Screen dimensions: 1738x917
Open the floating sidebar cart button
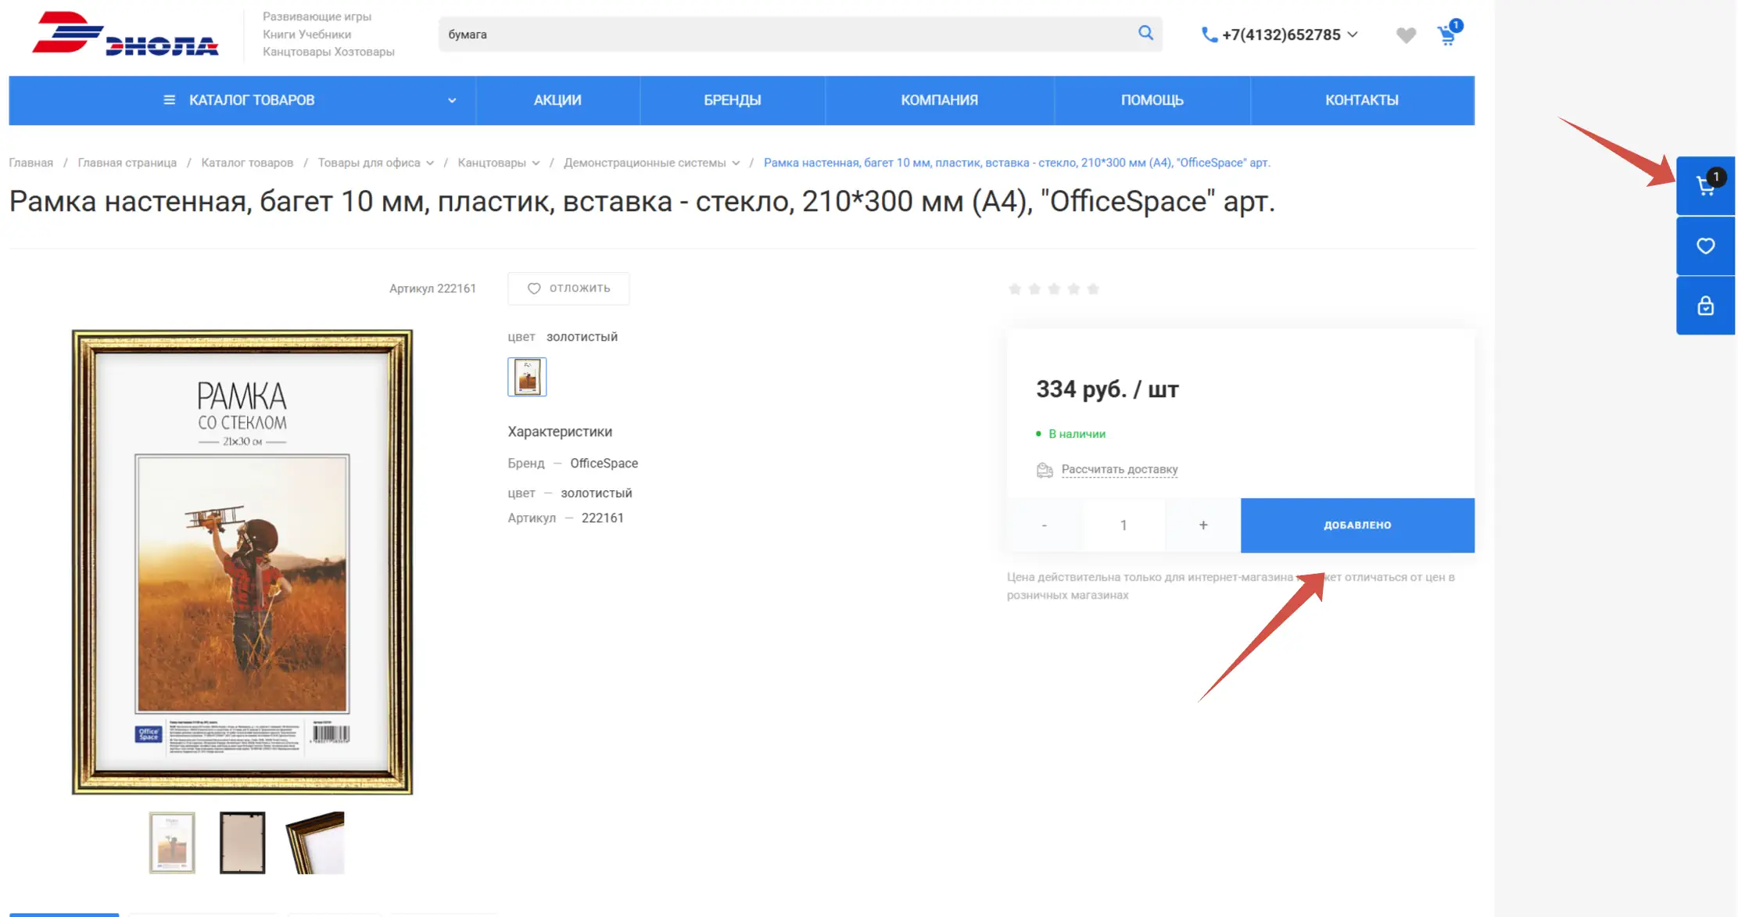(x=1705, y=186)
